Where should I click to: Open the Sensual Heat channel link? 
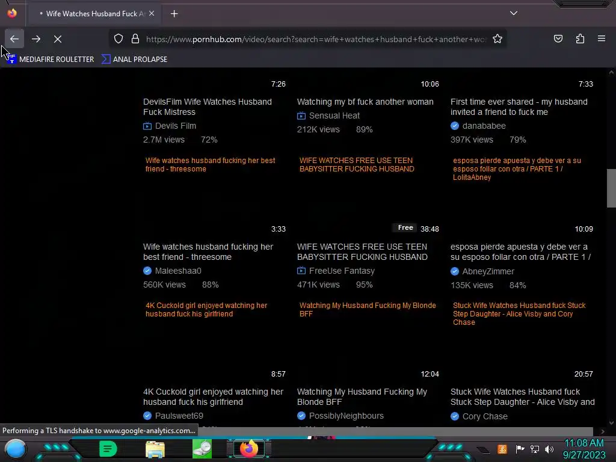click(x=334, y=115)
